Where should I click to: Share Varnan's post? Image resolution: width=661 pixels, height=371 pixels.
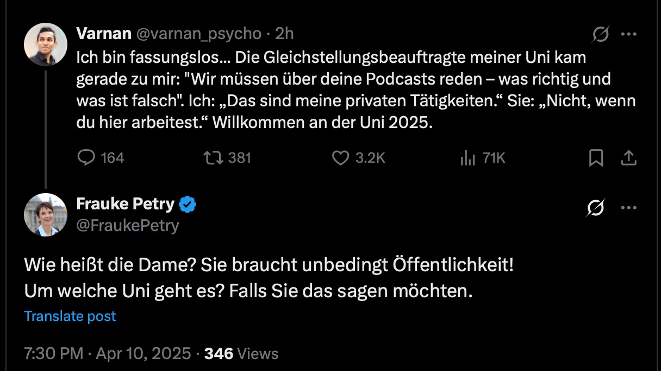(628, 157)
